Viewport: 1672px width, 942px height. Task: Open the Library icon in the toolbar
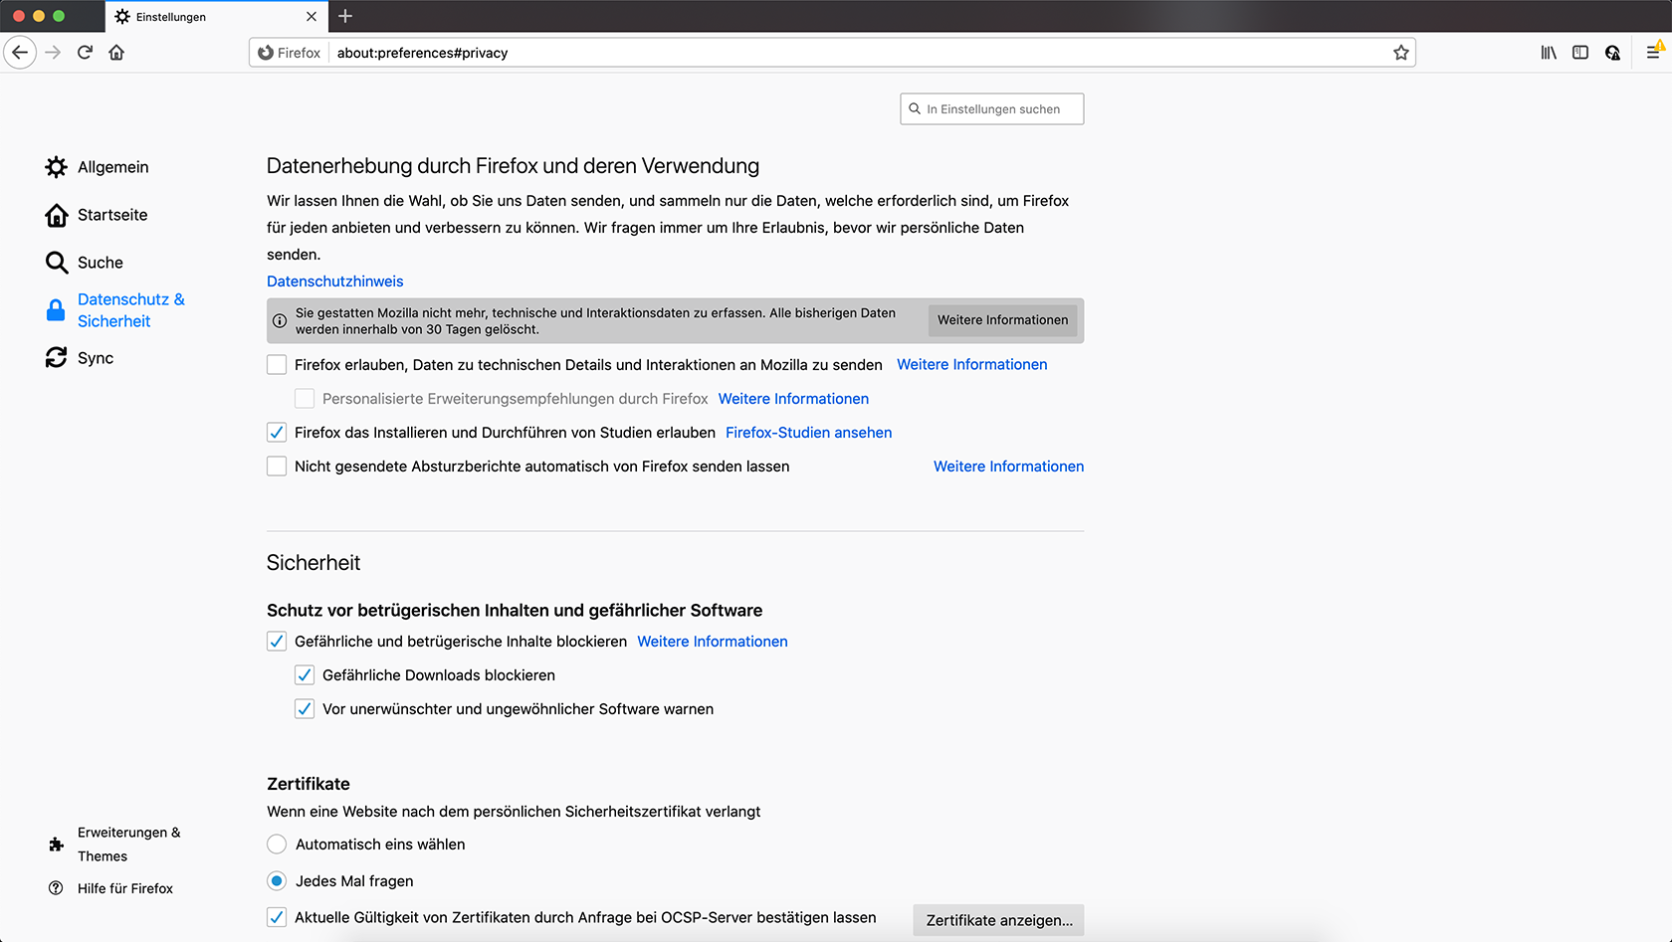pos(1549,53)
